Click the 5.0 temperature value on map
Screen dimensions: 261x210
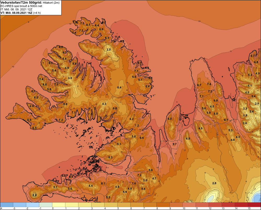point(145,180)
